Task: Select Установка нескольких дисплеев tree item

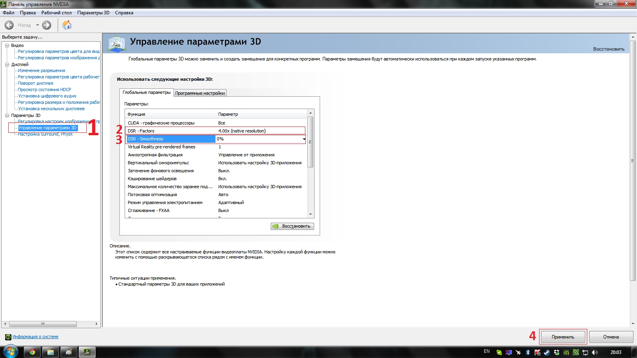Action: tap(51, 109)
